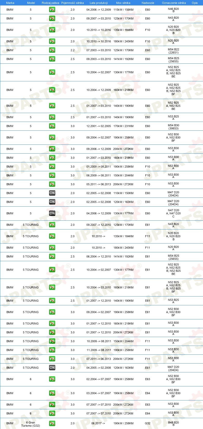The width and height of the screenshot is (203, 429).
Task: Select the body code G32 in Nadwozie column
Action: click(x=148, y=423)
